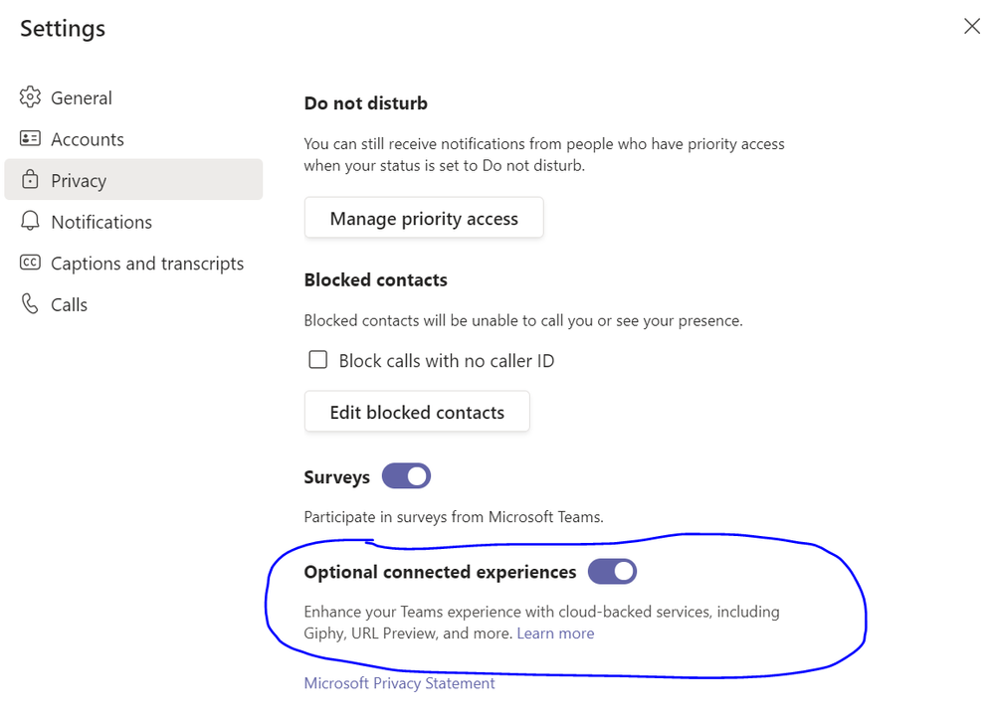The image size is (993, 724).
Task: Enable Block calls with no caller ID
Action: pos(318,360)
